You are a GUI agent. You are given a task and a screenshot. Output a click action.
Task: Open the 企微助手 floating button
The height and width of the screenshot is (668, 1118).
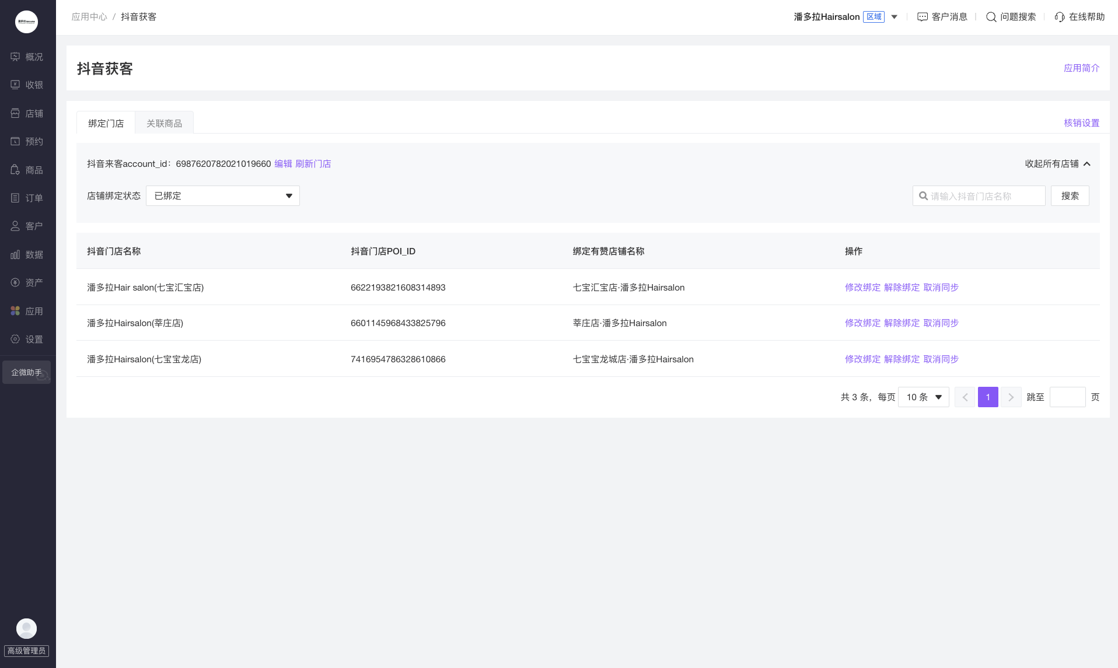[x=26, y=372]
